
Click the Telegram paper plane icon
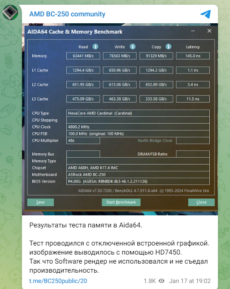(x=205, y=14)
